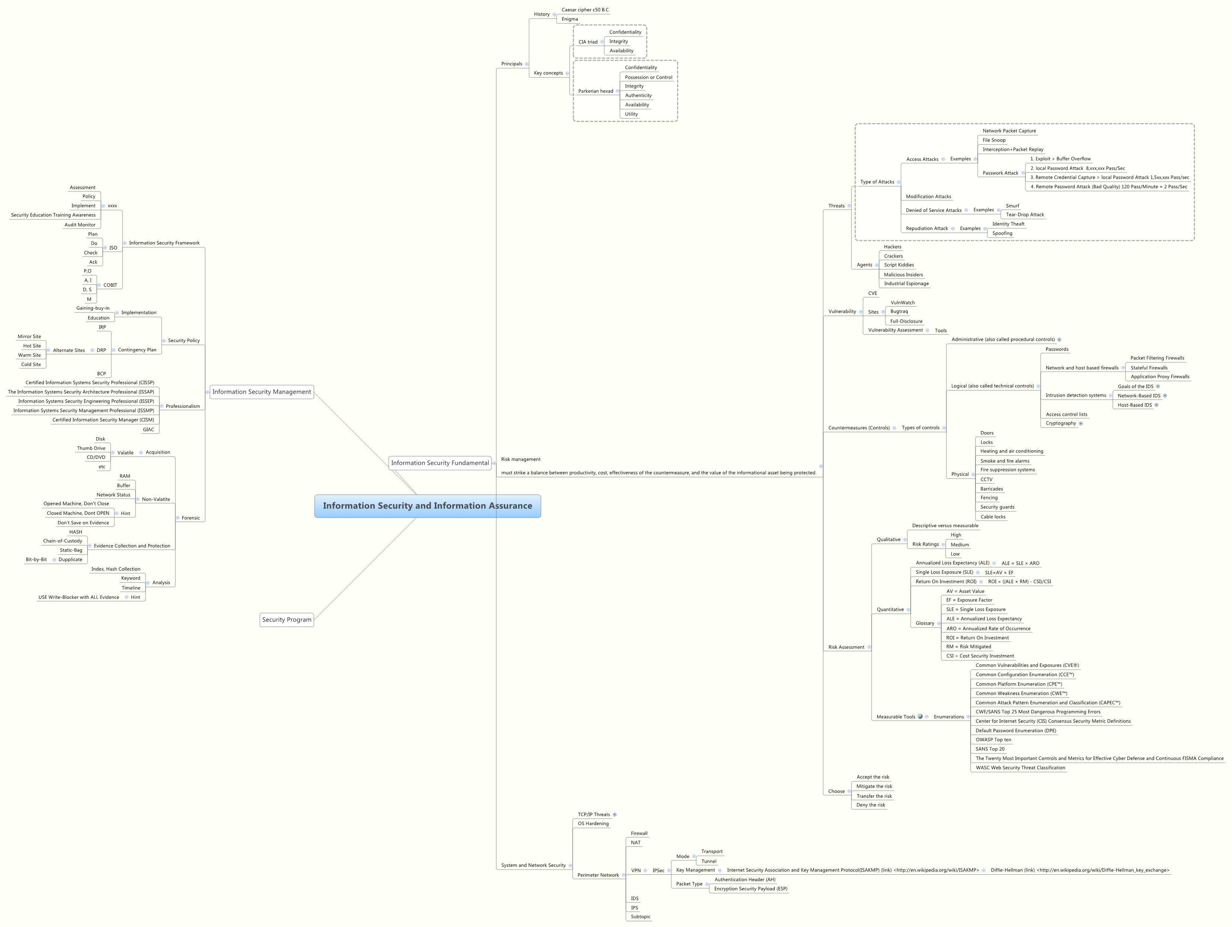Collapse the Enumerations branch minus button

[x=968, y=717]
